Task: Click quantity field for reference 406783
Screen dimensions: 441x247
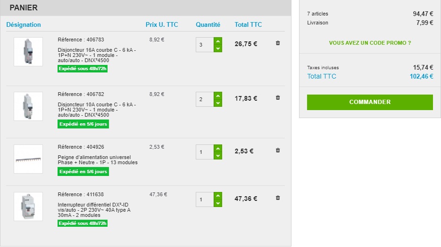Action: coord(205,45)
